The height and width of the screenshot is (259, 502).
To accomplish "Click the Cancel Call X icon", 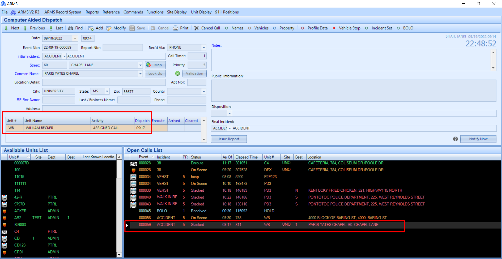I will click(196, 28).
